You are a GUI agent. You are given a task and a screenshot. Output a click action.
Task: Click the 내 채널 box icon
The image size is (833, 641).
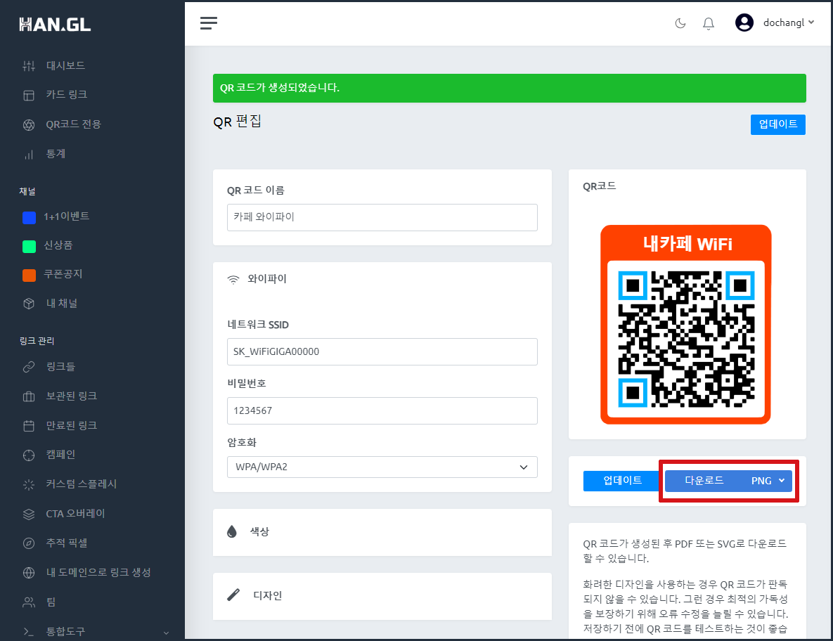[x=29, y=303]
